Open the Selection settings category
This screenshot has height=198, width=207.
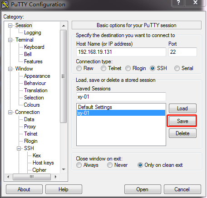coord(34,98)
